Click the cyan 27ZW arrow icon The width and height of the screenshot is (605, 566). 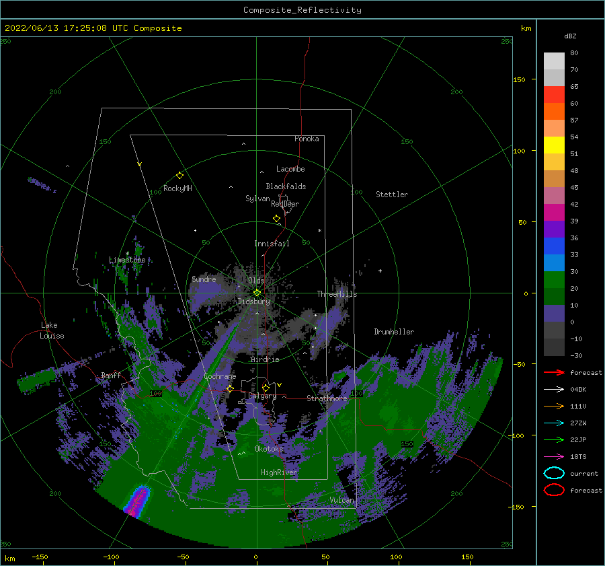point(554,423)
